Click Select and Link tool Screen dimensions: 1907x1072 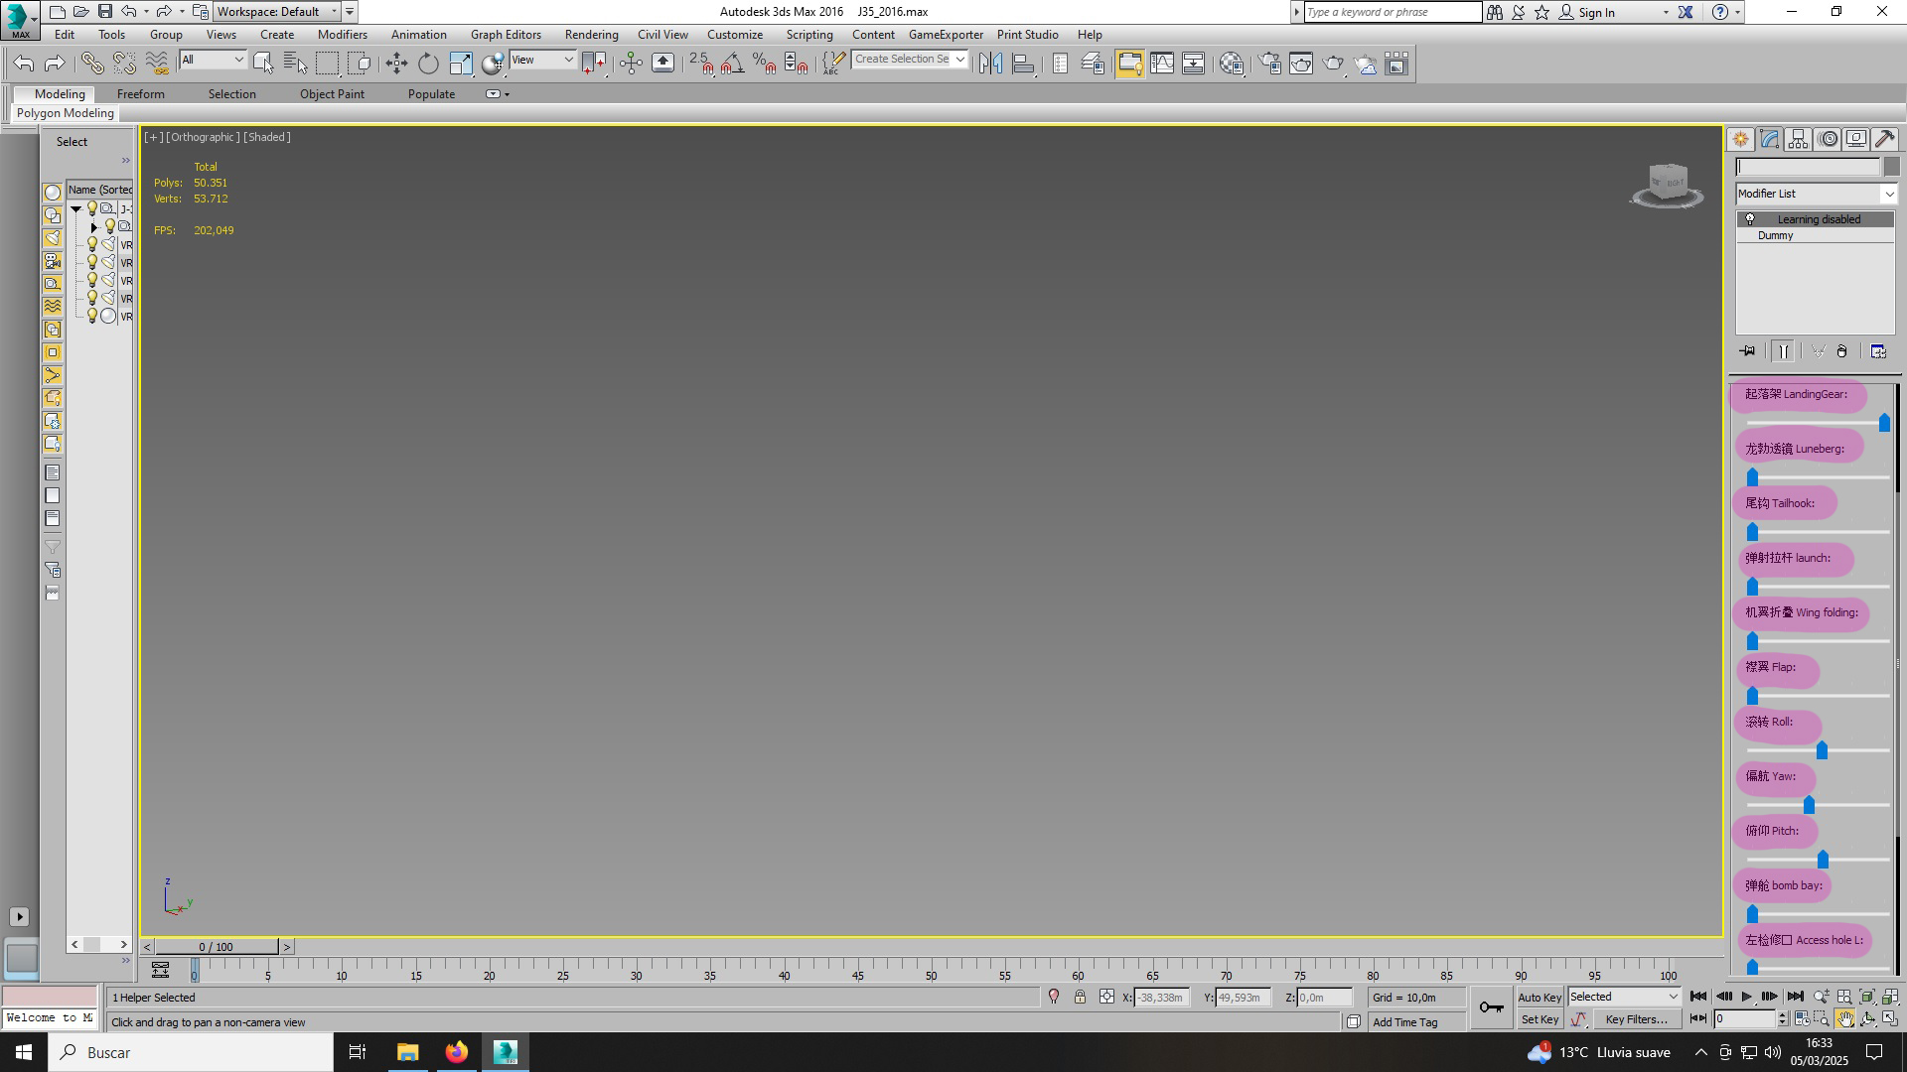(x=91, y=64)
